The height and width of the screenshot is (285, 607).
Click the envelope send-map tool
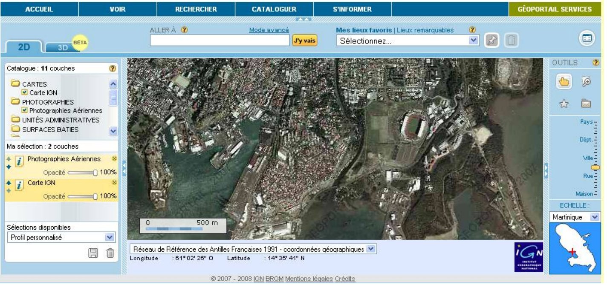coord(586,104)
